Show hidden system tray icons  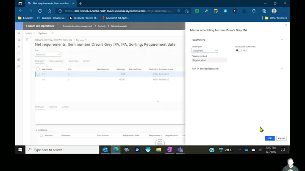tap(239, 150)
